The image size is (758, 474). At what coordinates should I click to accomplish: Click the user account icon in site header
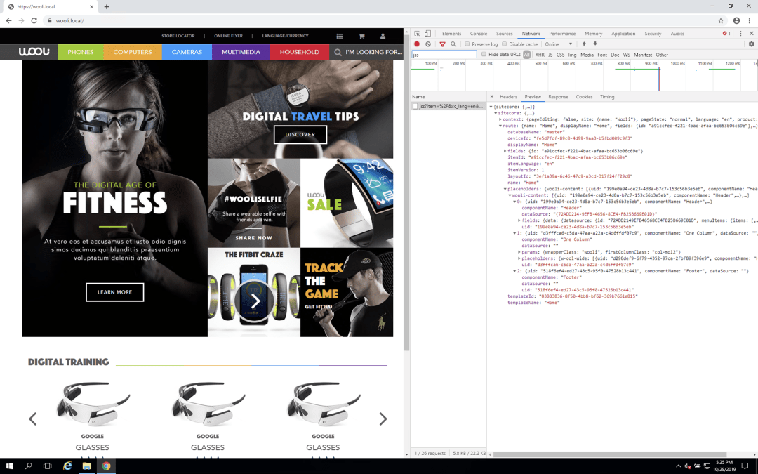(383, 36)
